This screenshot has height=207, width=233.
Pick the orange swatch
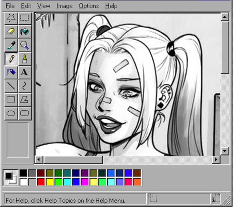coord(137,182)
